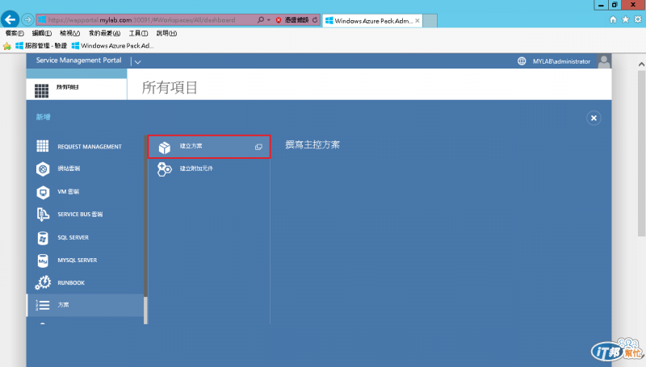
Task: Open Windows Azure Pack Ad... bookmark
Action: (x=112, y=46)
